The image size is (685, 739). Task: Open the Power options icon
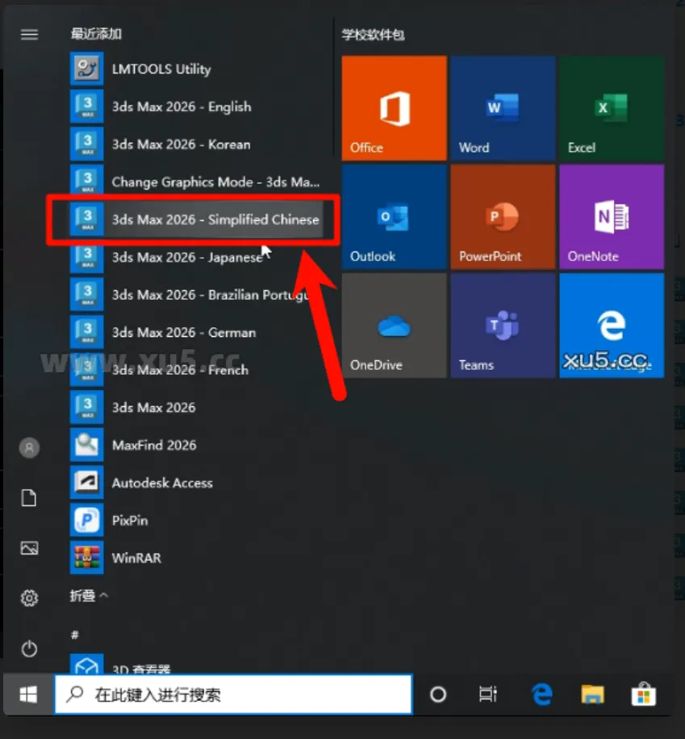coord(29,649)
